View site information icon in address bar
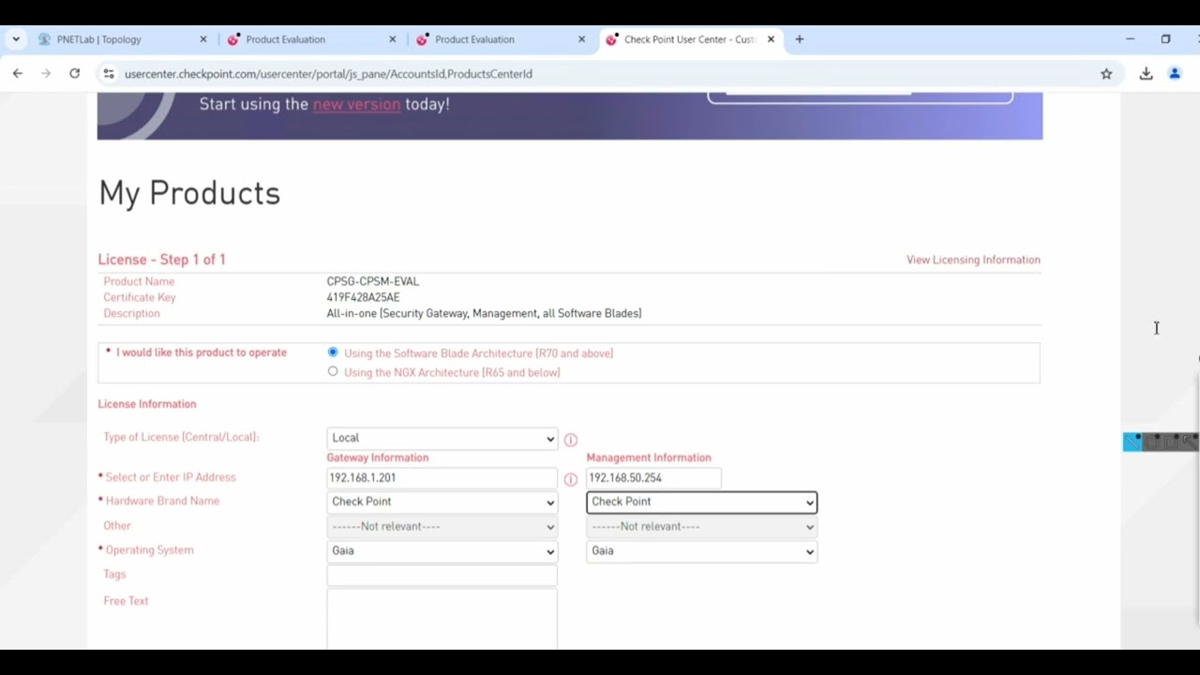1200x675 pixels. [x=108, y=73]
